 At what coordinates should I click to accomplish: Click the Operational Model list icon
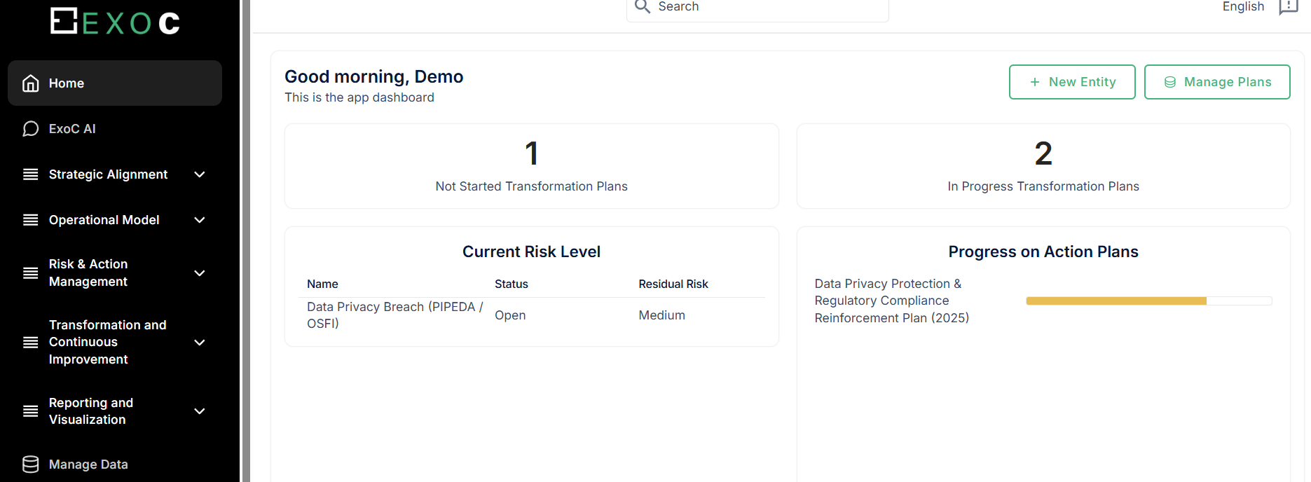(x=30, y=220)
